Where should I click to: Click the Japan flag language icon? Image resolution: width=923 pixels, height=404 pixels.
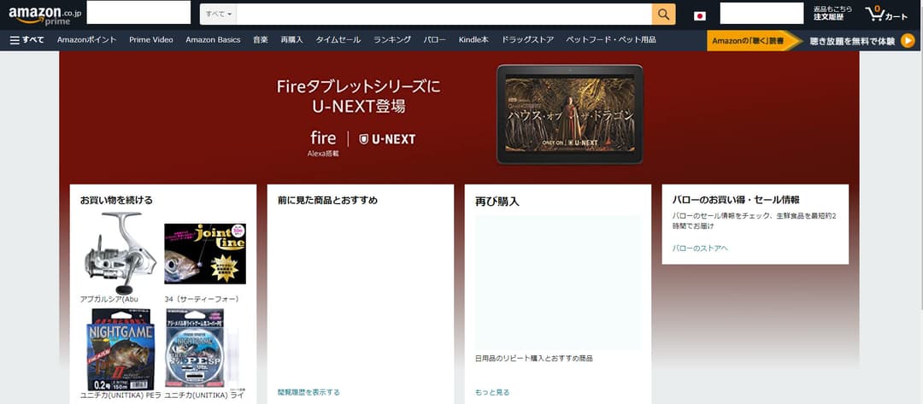click(699, 16)
